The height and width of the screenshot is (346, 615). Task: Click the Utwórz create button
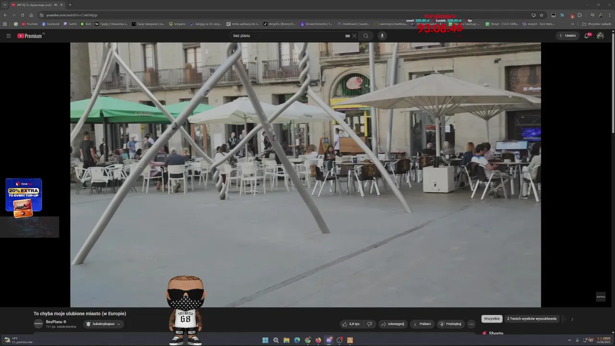click(x=567, y=36)
